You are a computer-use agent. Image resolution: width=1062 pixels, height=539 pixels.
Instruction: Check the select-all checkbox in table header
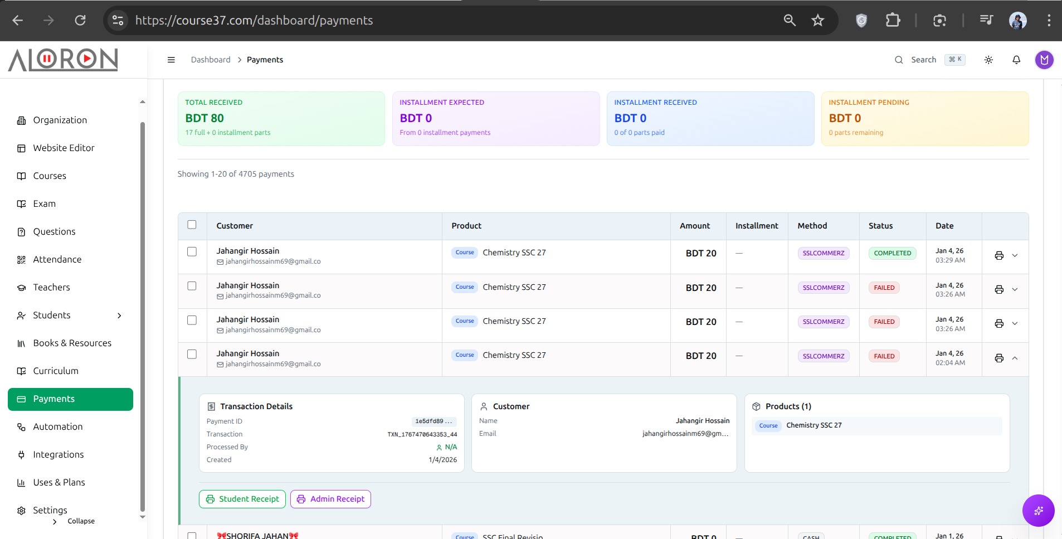pos(192,225)
